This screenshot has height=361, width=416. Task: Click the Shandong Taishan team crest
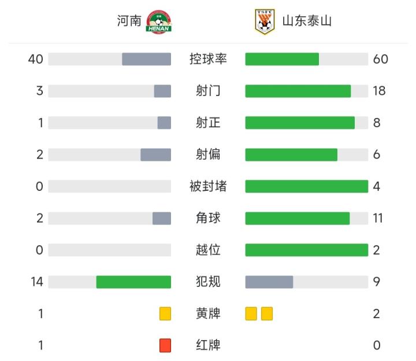point(265,21)
